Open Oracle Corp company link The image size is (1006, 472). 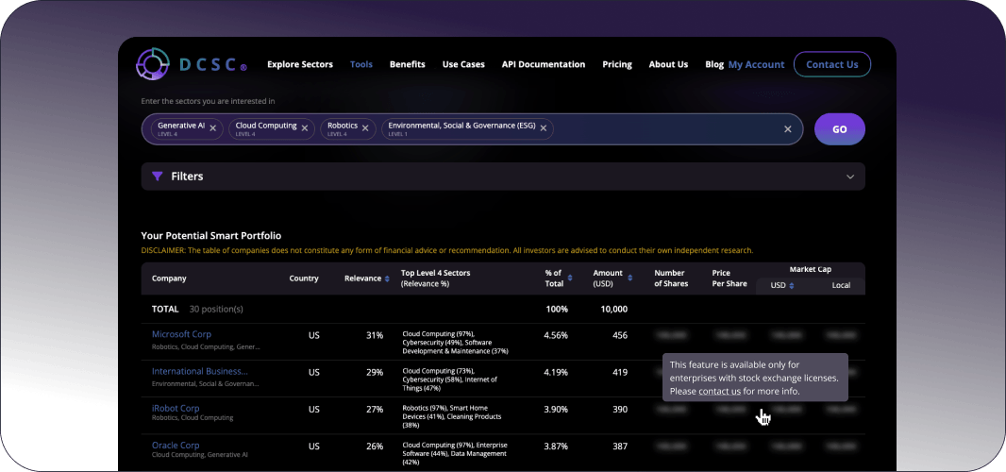[x=176, y=445]
